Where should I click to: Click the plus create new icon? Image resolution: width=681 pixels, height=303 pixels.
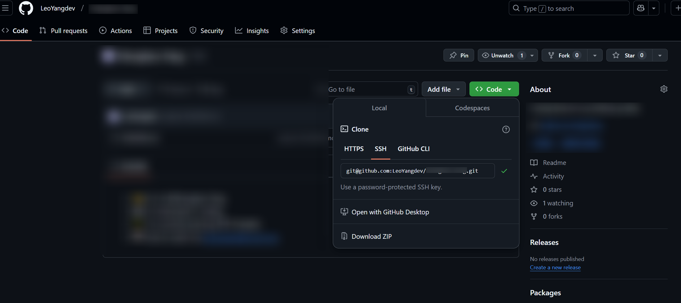coord(677,8)
